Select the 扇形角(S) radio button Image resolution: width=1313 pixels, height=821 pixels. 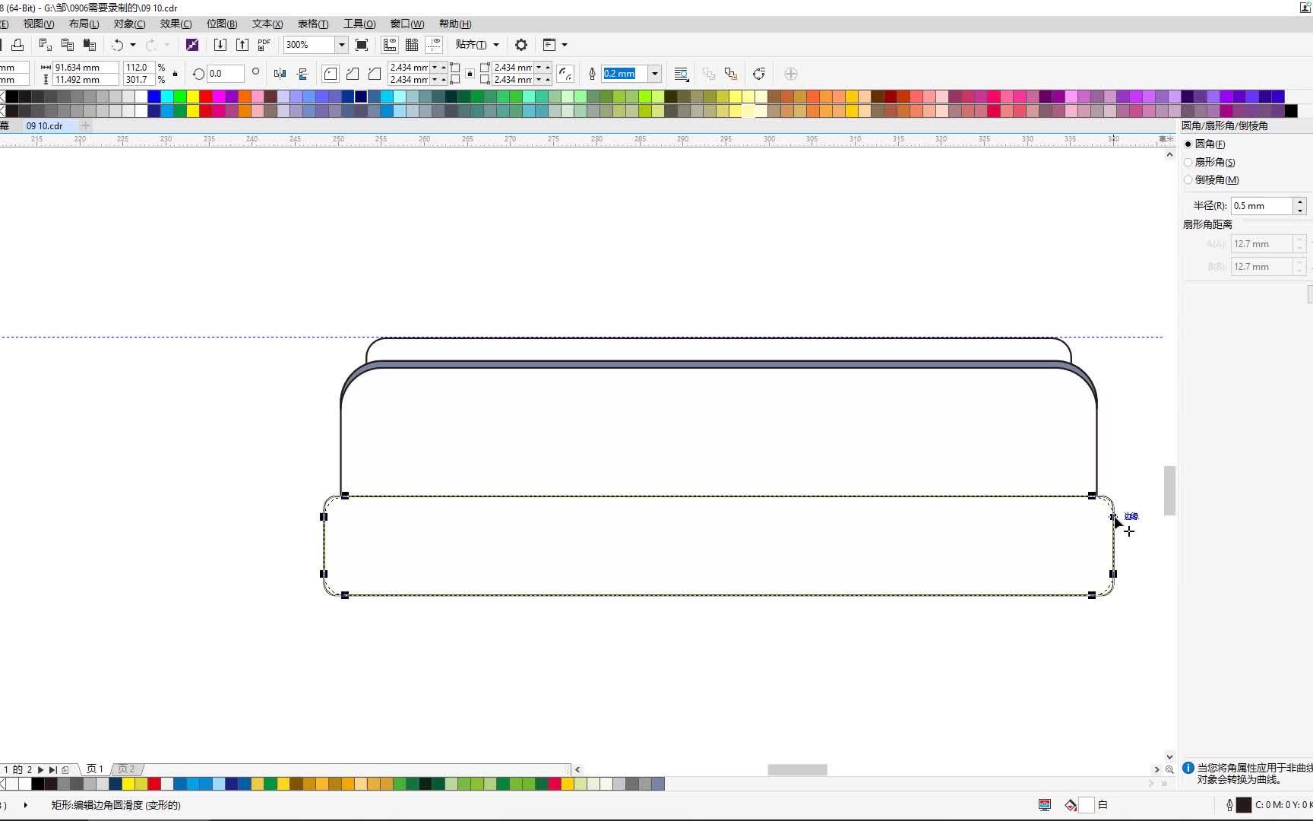(1188, 162)
